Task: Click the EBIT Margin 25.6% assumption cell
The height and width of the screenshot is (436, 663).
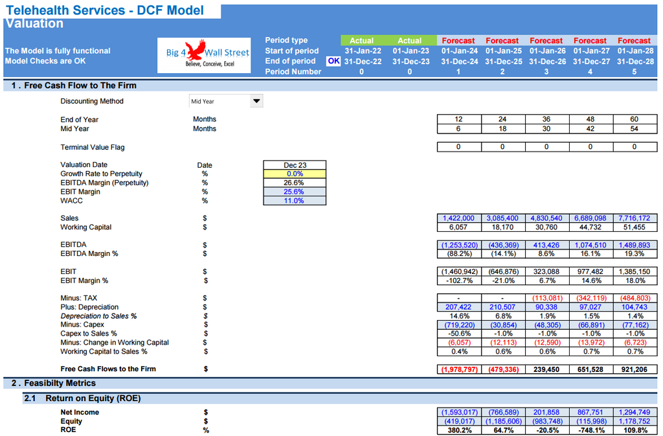Action: point(295,192)
